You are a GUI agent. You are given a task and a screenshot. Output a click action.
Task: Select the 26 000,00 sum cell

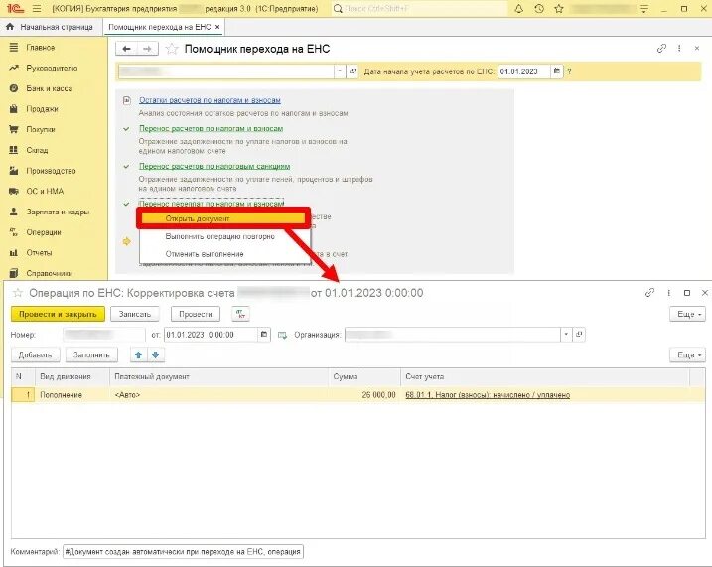tap(364, 395)
